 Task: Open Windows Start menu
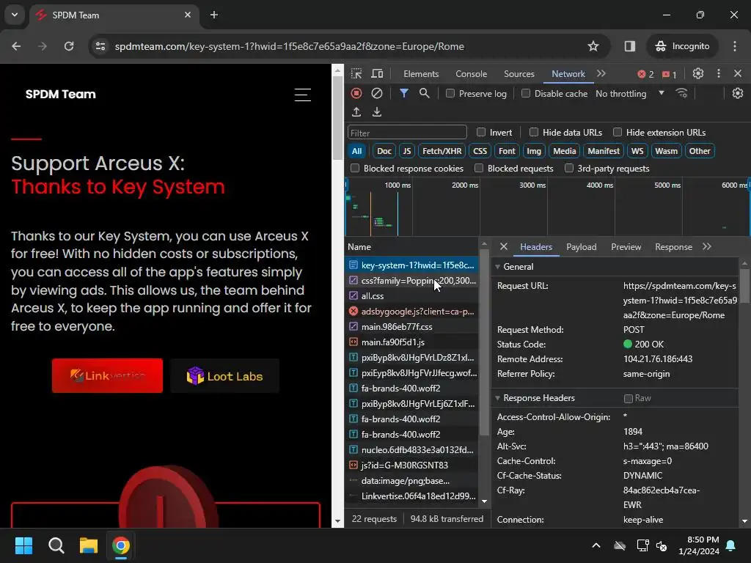pos(23,545)
